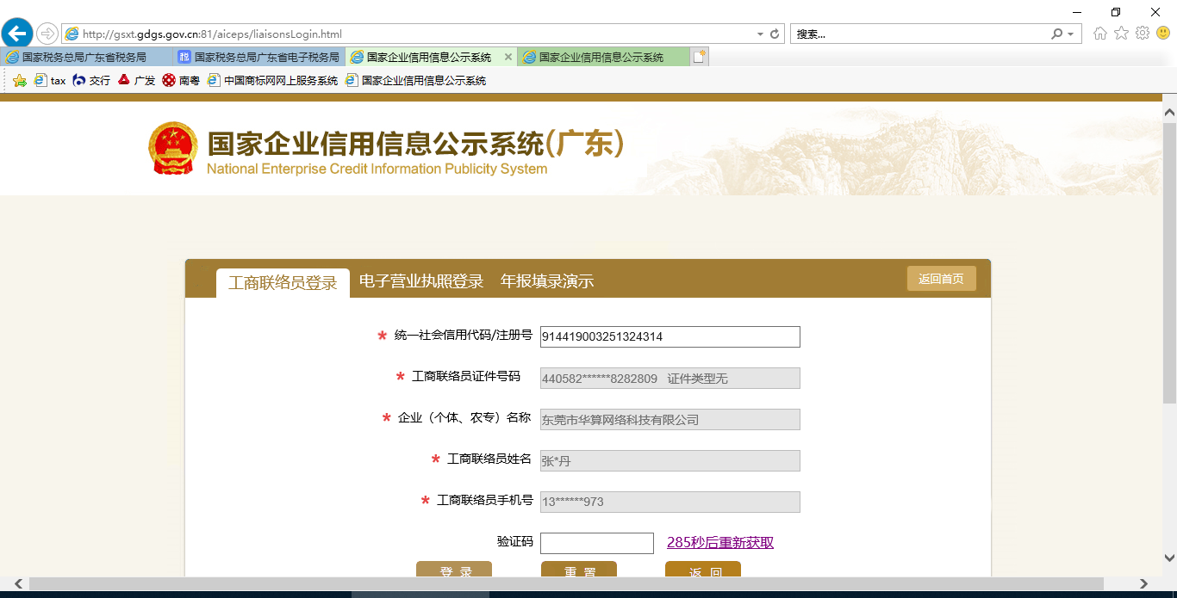Open the 广发 favorites bookmark
This screenshot has width=1177, height=598.
coord(136,80)
